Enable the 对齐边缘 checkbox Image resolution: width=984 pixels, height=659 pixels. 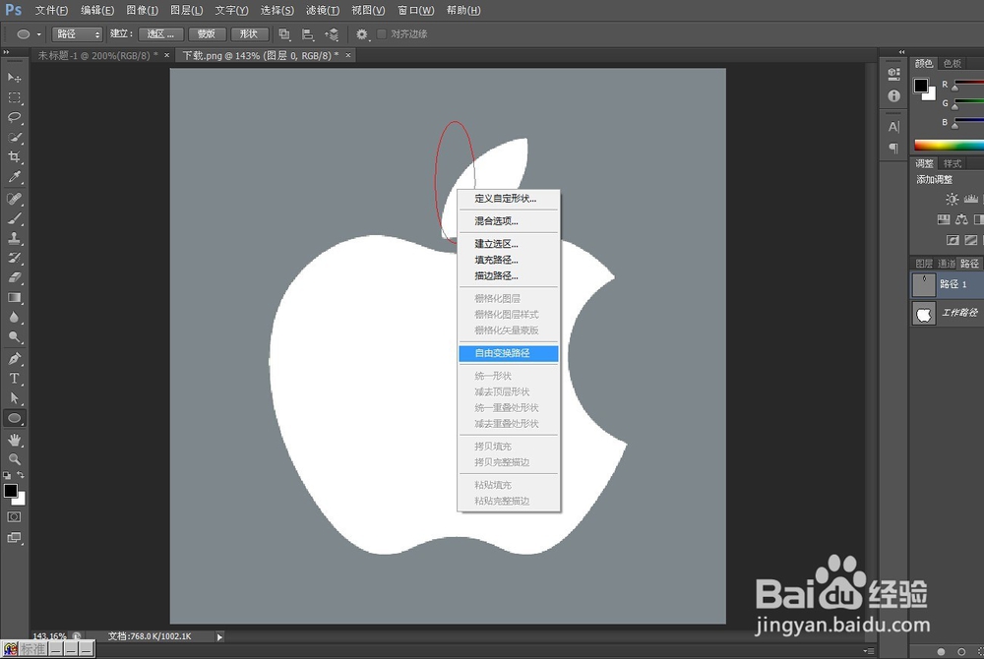coord(382,33)
